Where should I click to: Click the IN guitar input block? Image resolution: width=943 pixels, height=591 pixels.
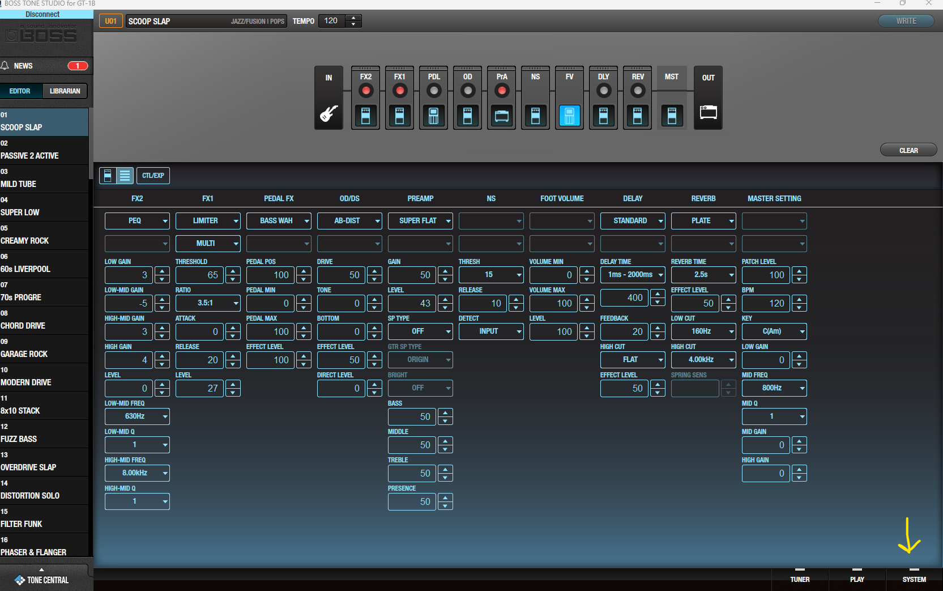tap(328, 98)
